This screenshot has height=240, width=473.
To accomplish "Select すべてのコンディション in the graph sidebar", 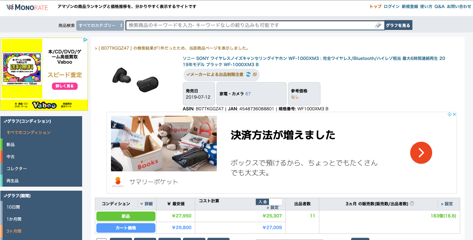I will pyautogui.click(x=41, y=133).
